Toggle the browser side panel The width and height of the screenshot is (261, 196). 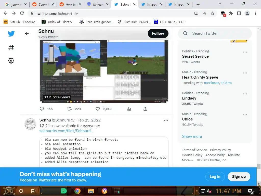(x=239, y=13)
